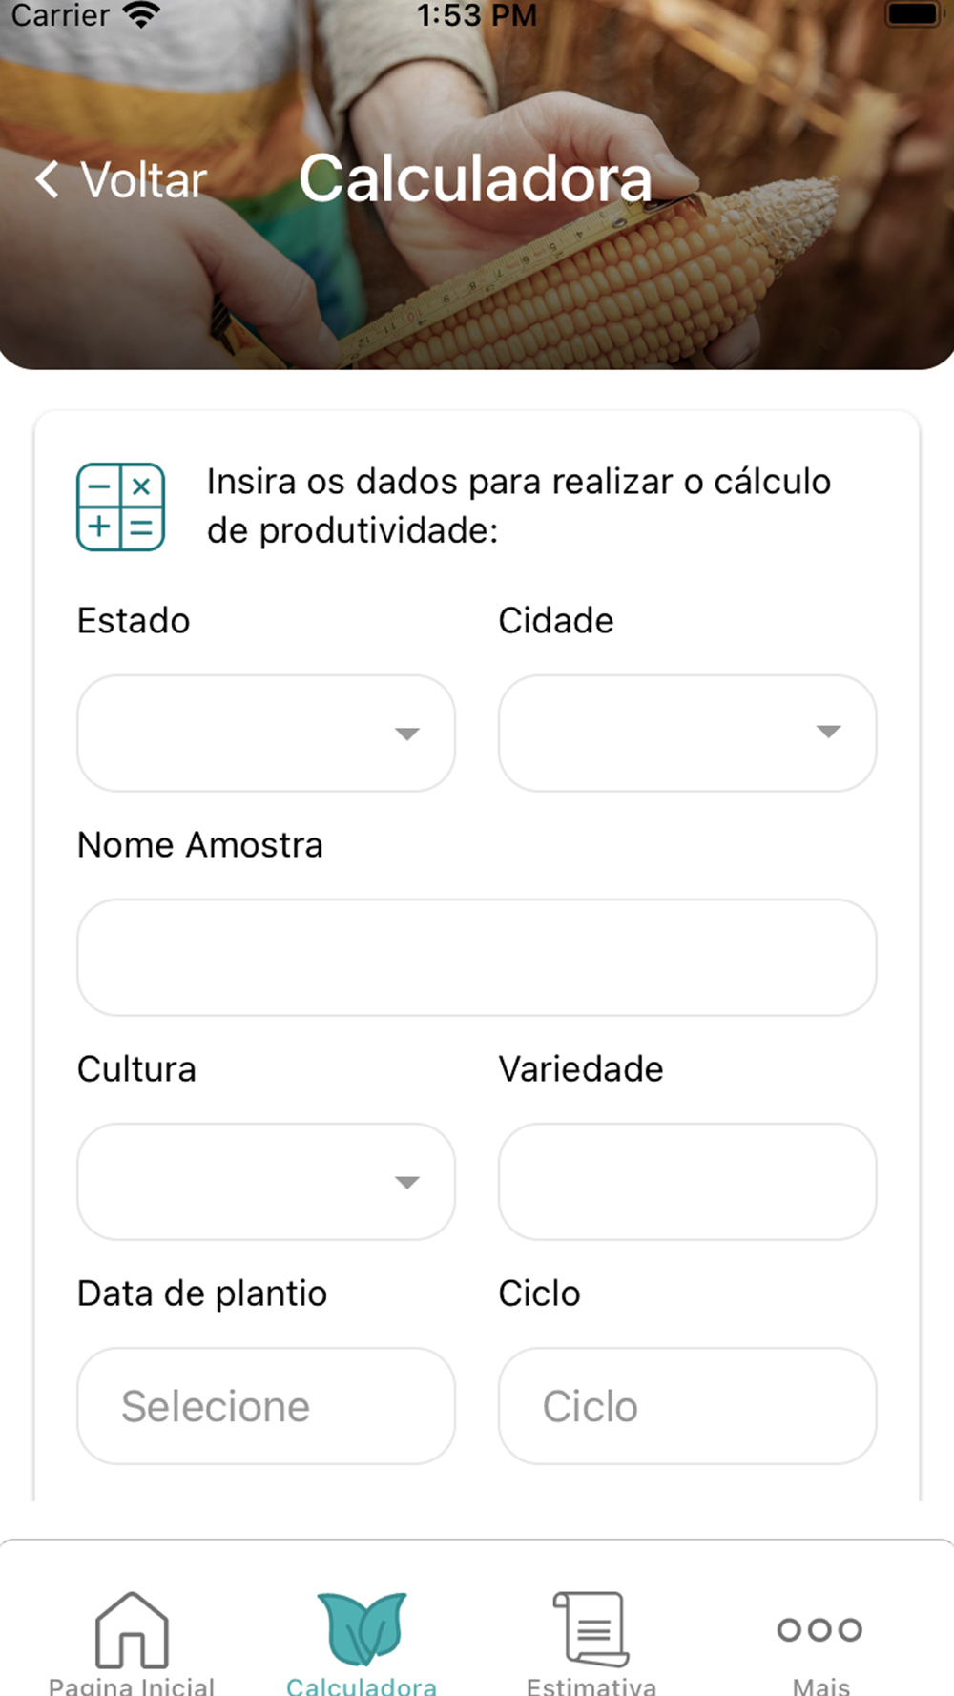
Task: Tap the green leaf Calculadora icon
Action: click(362, 1629)
